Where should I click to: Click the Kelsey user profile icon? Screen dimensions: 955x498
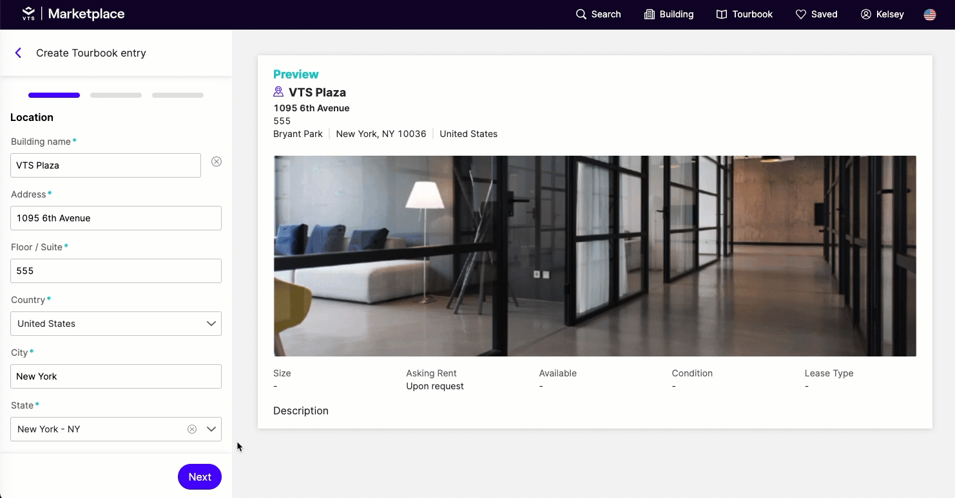[866, 14]
